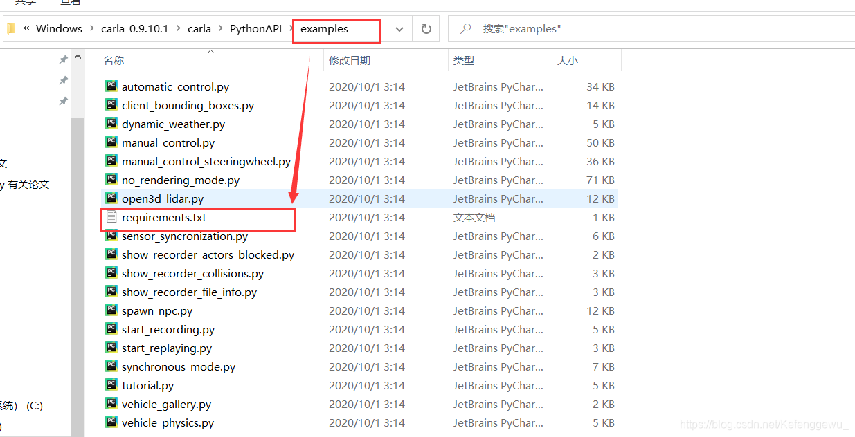
Task: Click examples breadcrumb in address bar
Action: coord(324,29)
